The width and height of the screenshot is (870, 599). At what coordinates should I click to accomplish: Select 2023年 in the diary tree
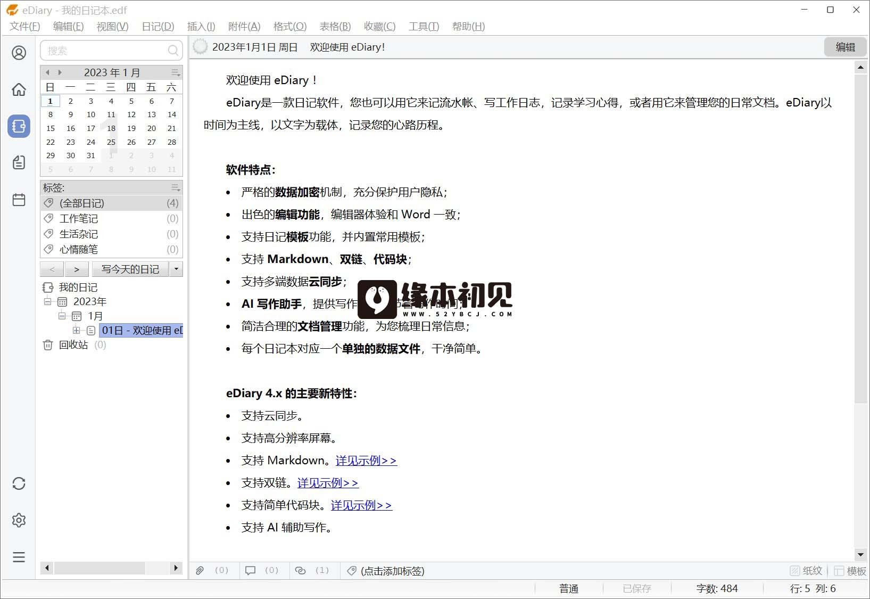(x=89, y=301)
